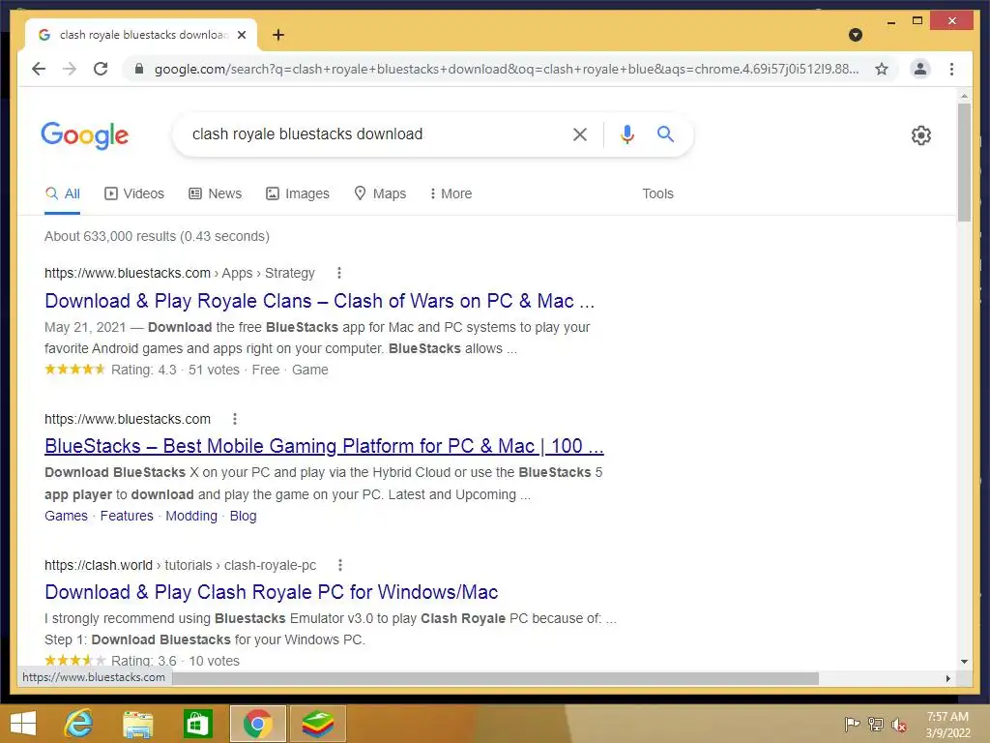Screen dimensions: 990x743
Task: Open Action Center flag in system tray
Action: tap(852, 724)
